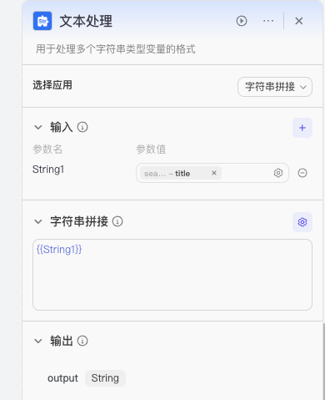The image size is (325, 400).
Task: Collapse the 输入 section
Action: tap(38, 128)
